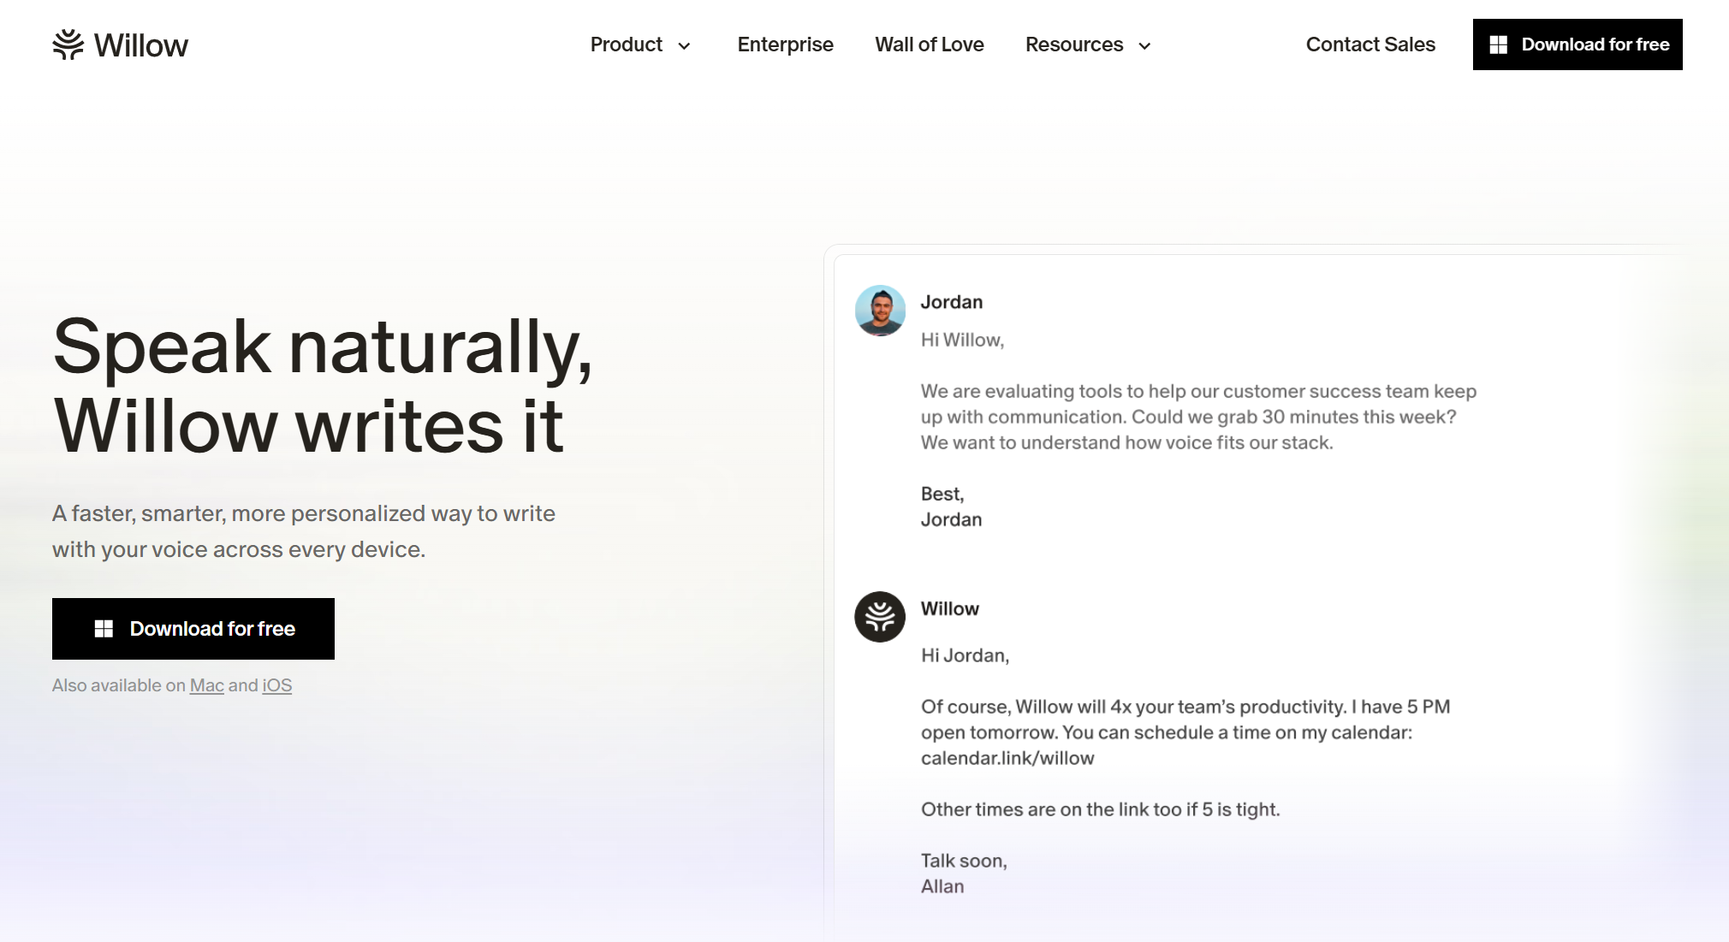Click Willow's round logo avatar in chat
The width and height of the screenshot is (1729, 942).
click(880, 617)
